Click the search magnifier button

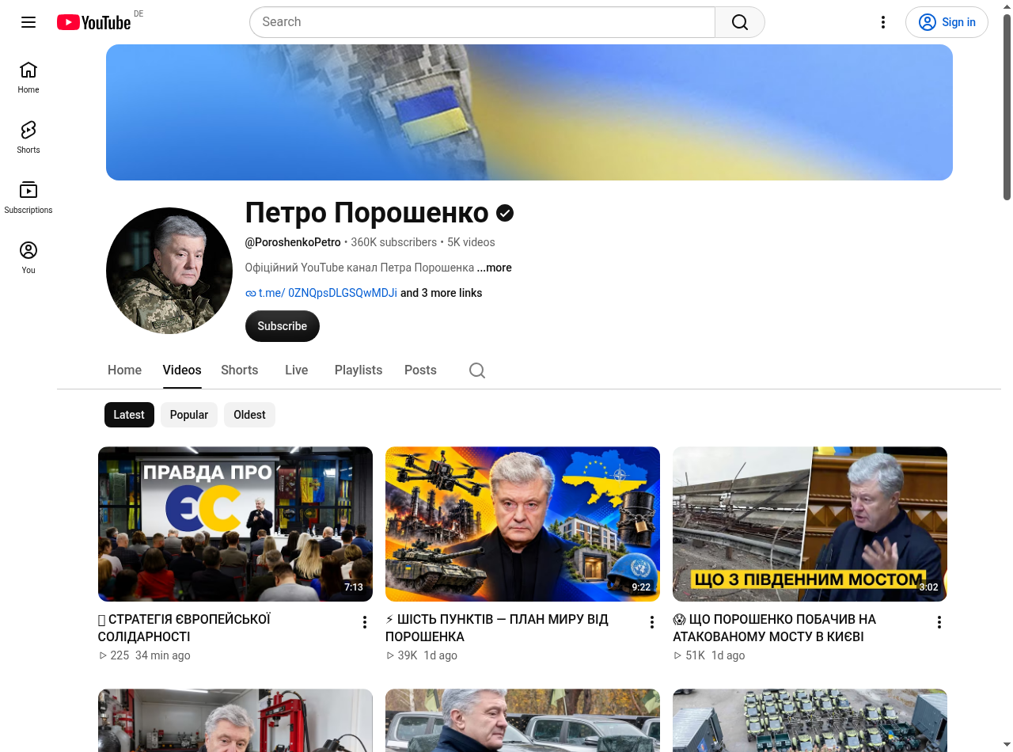click(x=740, y=22)
